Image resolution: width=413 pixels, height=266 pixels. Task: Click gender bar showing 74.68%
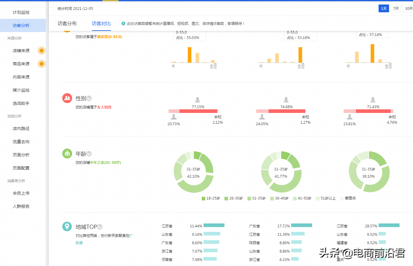tap(287, 111)
